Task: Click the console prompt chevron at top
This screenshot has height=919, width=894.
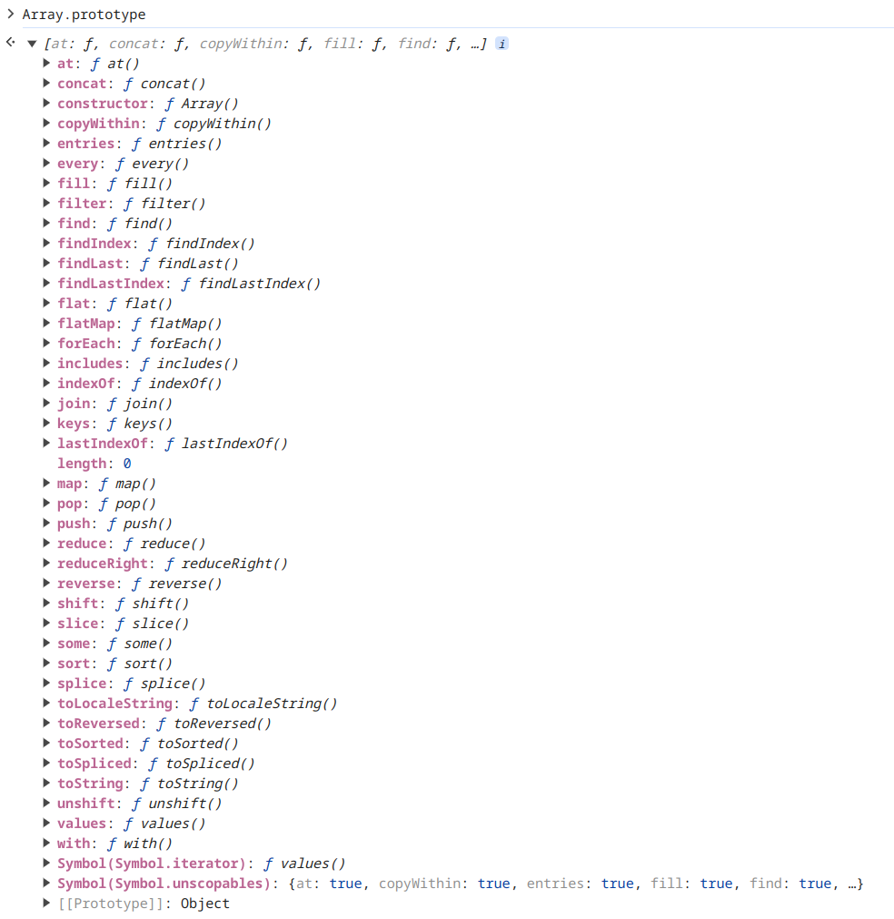Action: coord(13,15)
